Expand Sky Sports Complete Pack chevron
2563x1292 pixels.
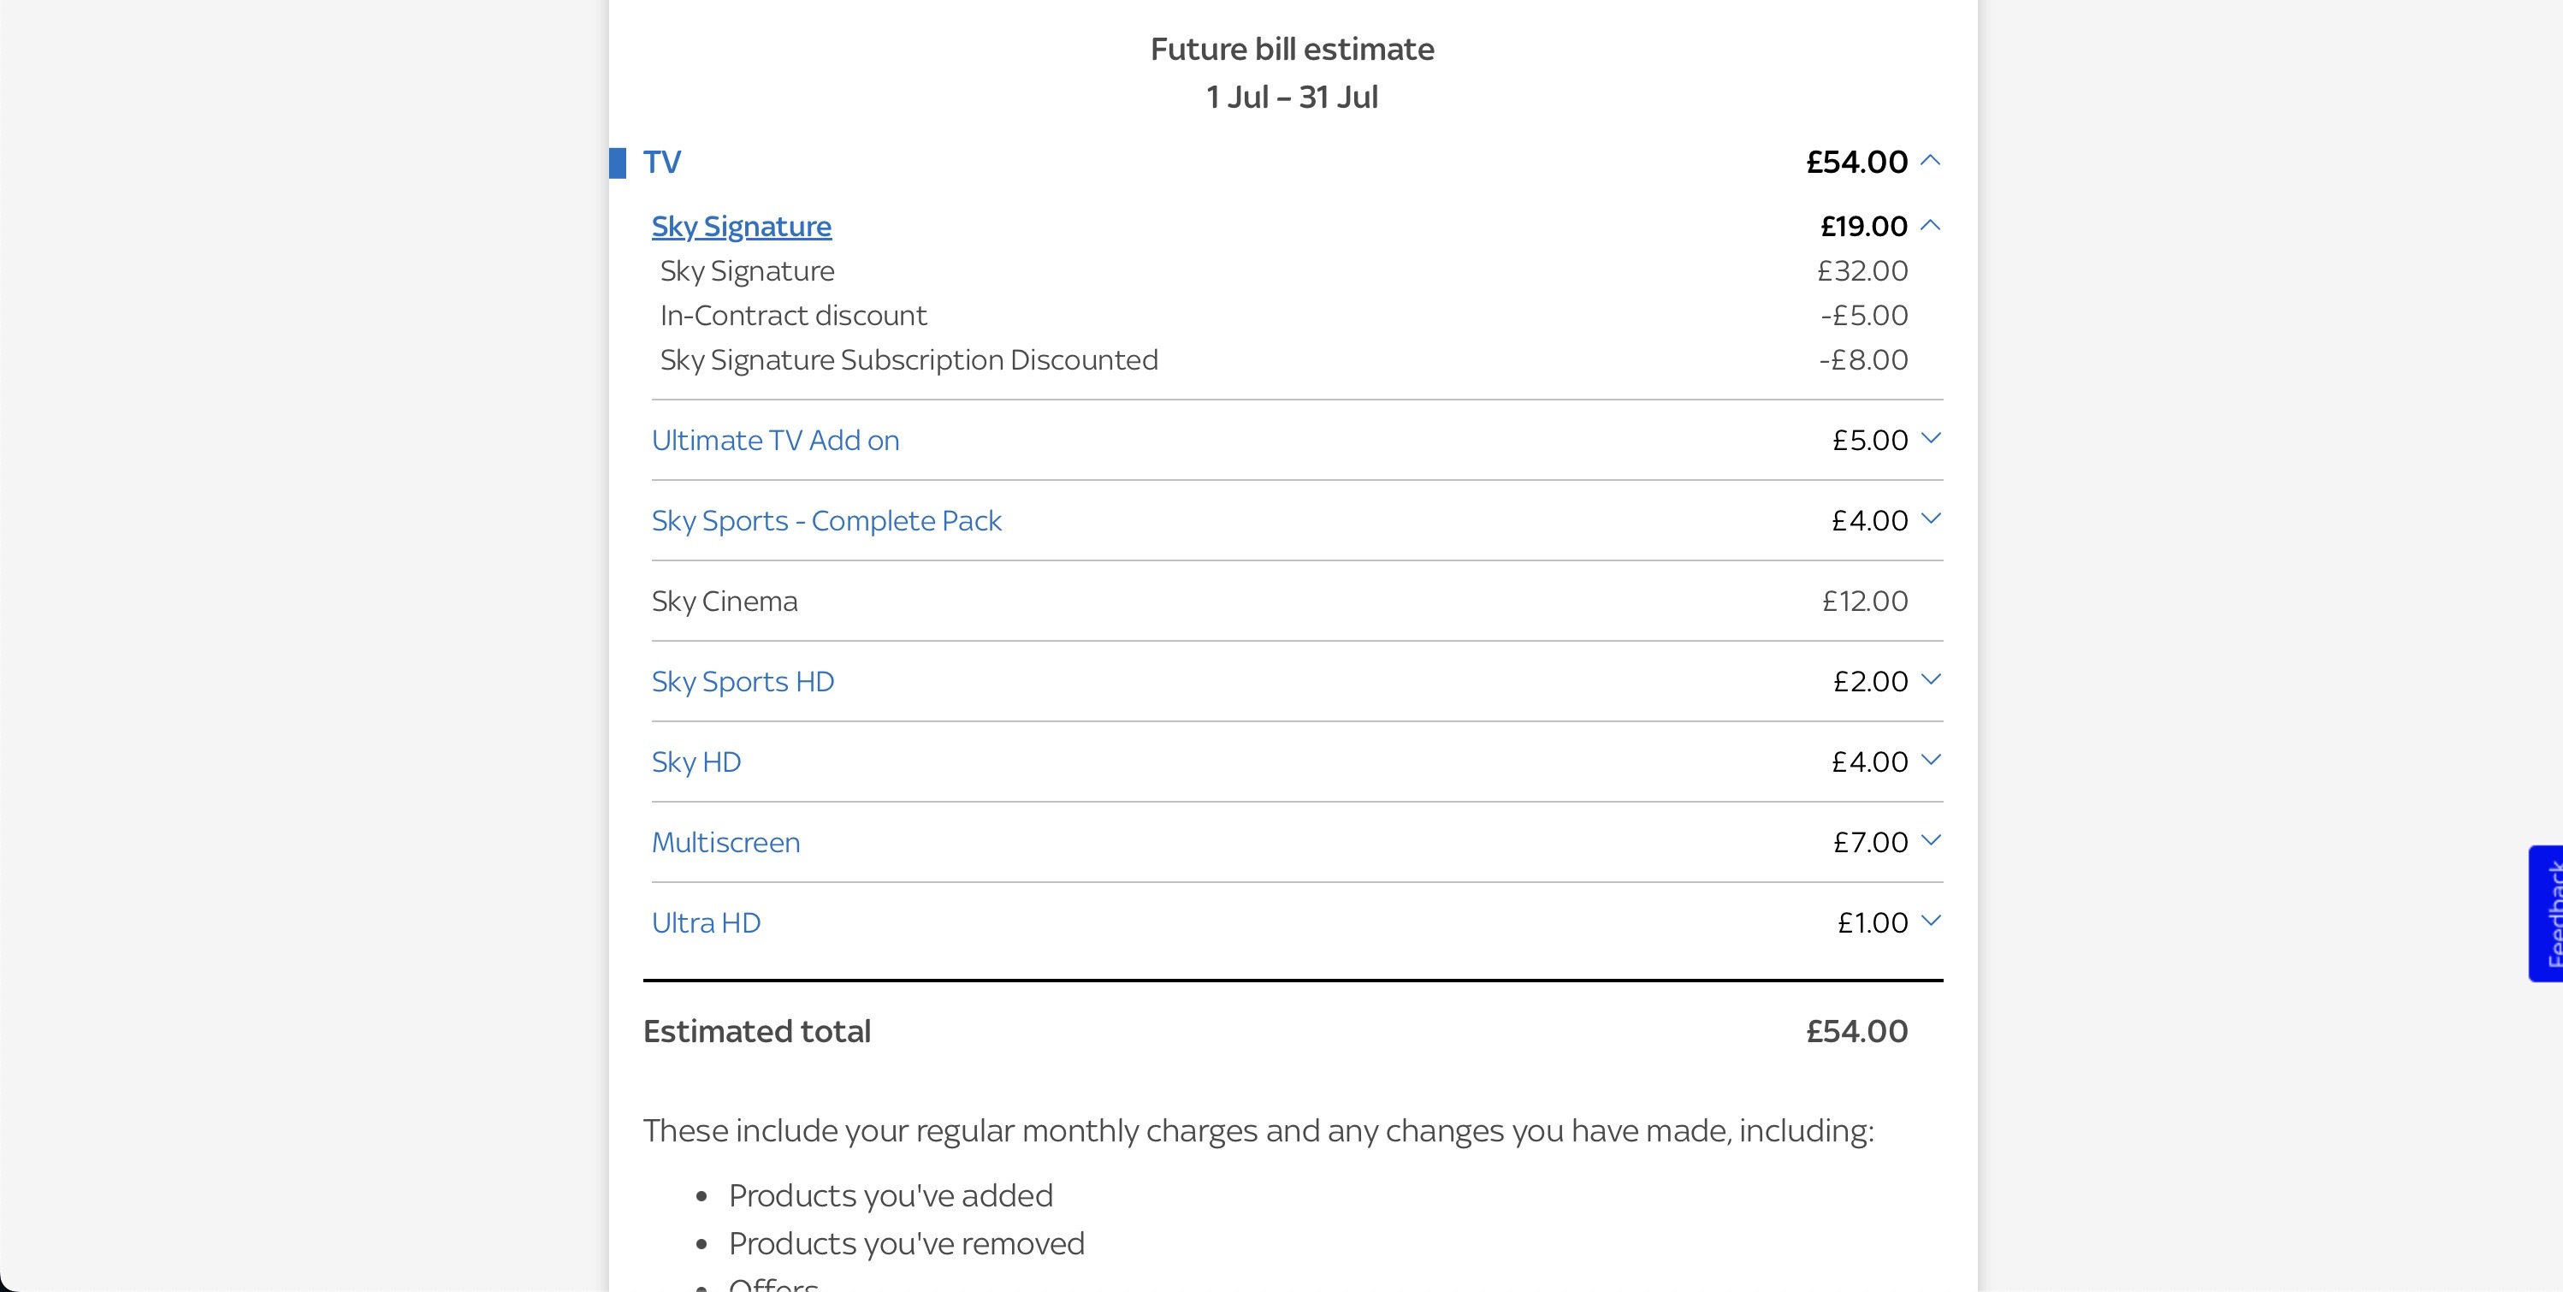tap(1929, 519)
